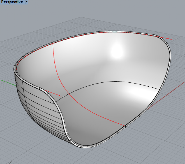185x164 pixels.
Task: Click the Perspective viewport title label
Action: pos(12,2)
